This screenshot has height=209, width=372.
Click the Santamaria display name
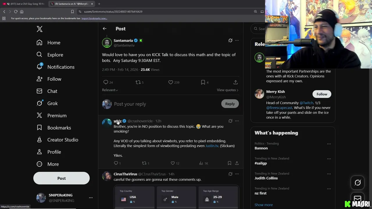tap(123, 41)
